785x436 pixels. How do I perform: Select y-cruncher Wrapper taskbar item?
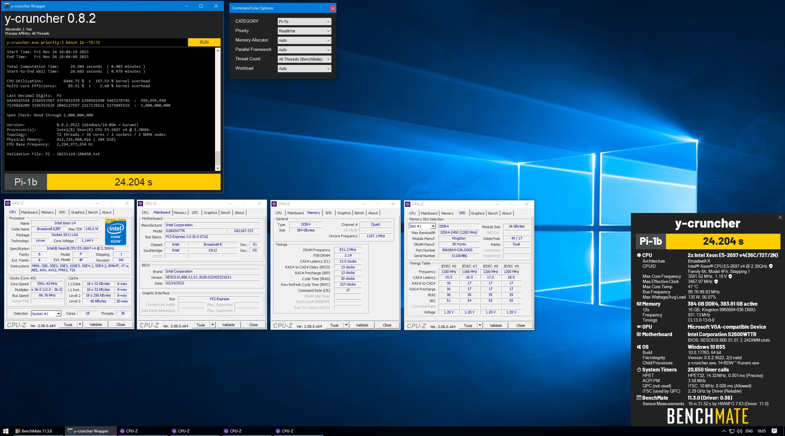(91, 431)
